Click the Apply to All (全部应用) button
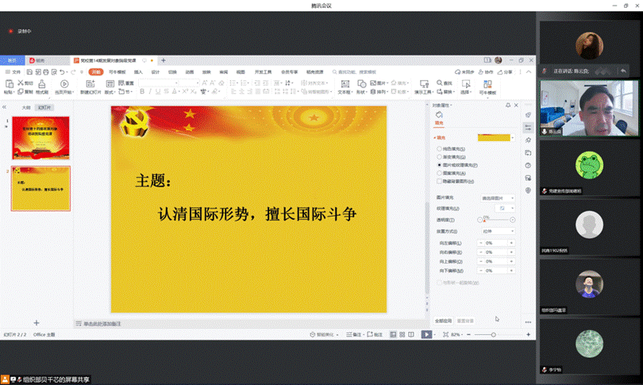Viewport: 643px width, 385px height. [443, 321]
